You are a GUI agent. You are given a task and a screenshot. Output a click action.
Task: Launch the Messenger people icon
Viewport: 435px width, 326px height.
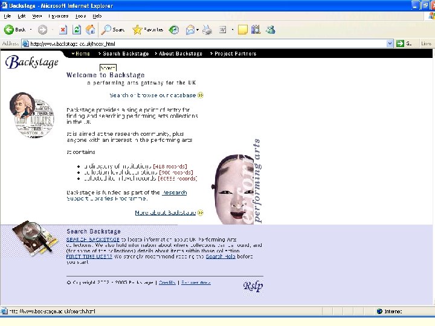coord(270,30)
